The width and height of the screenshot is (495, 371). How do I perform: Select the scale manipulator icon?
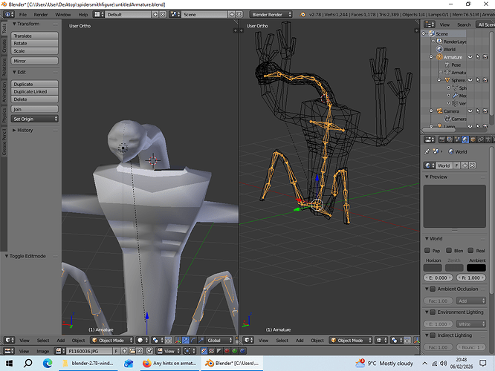click(201, 341)
